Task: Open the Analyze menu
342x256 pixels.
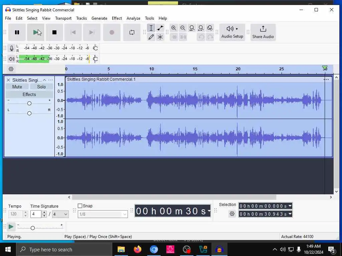Action: [x=133, y=18]
